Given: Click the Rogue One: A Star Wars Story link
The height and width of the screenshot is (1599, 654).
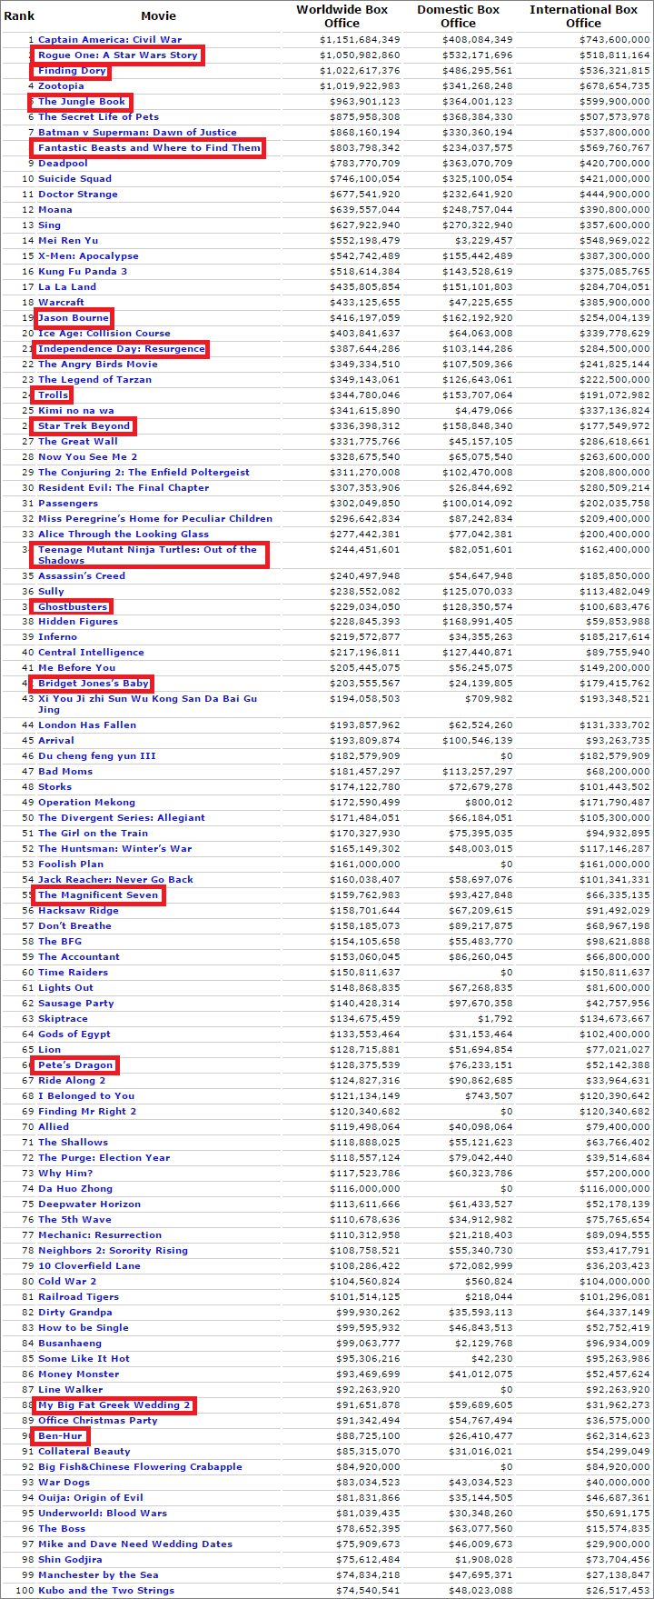Looking at the screenshot, I should (x=117, y=55).
